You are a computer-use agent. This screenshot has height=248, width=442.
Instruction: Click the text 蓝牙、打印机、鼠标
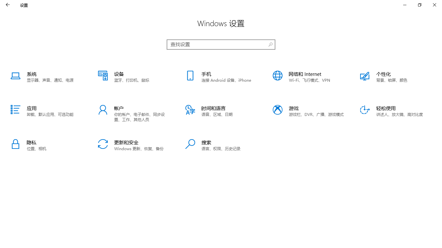pos(132,80)
